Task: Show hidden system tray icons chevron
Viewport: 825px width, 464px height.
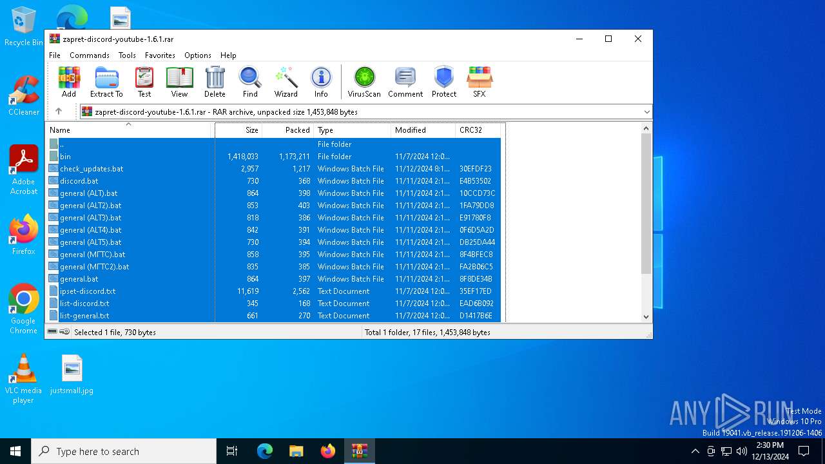Action: click(695, 451)
